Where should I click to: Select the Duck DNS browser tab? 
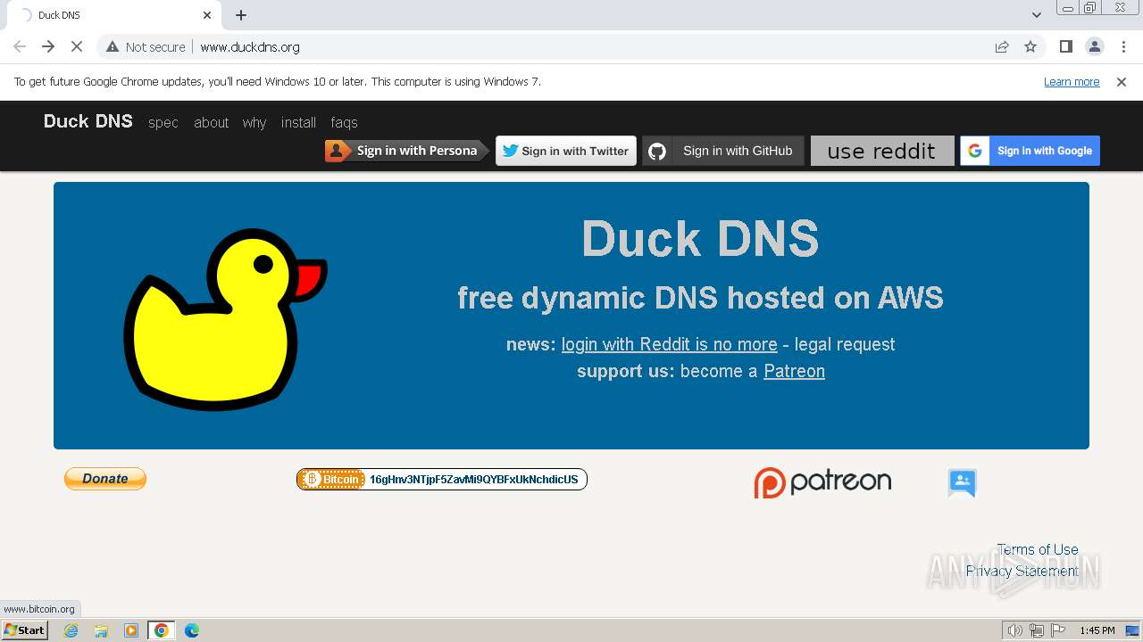114,15
